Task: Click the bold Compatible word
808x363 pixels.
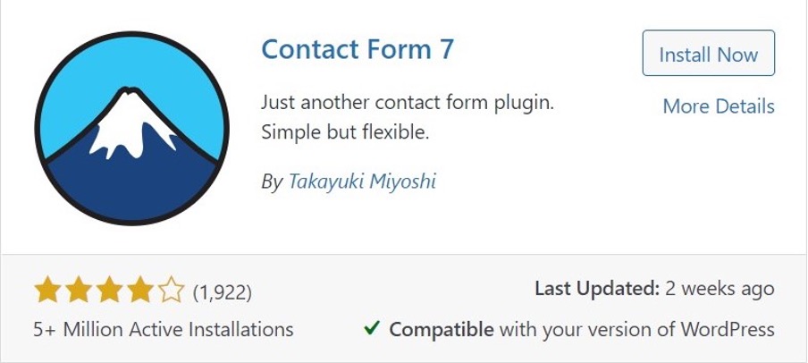Action: pyautogui.click(x=442, y=329)
